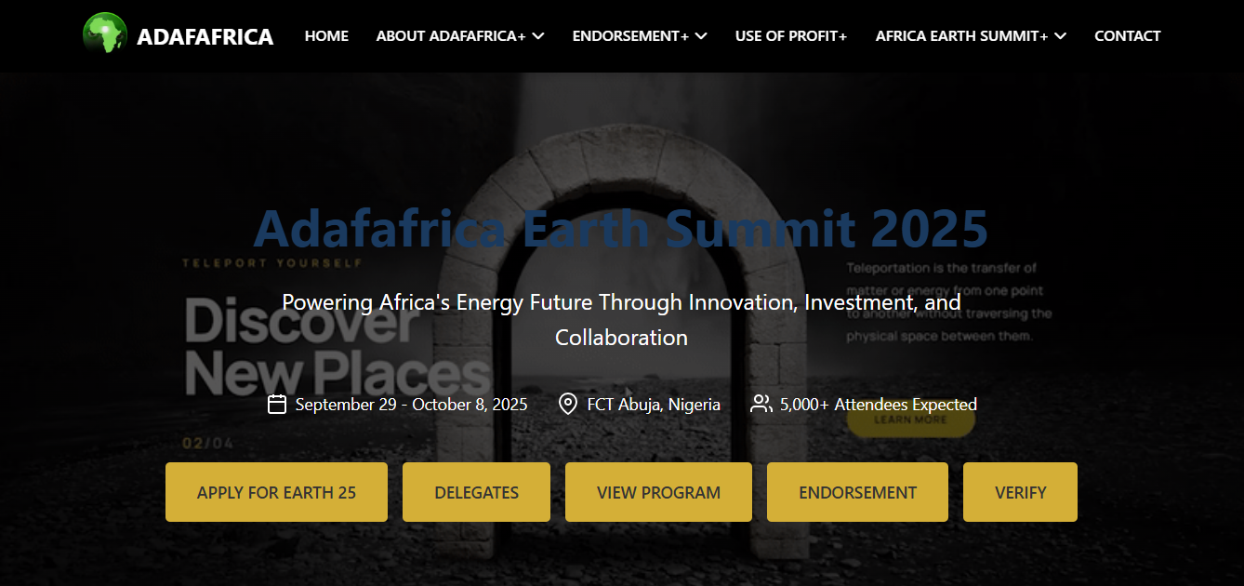Click the ADAFAFRICA brand name text
Screen dimensions: 1244x586
[x=205, y=35]
